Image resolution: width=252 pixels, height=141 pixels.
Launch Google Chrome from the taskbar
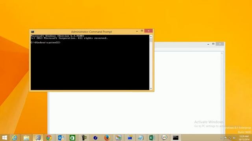(49, 137)
